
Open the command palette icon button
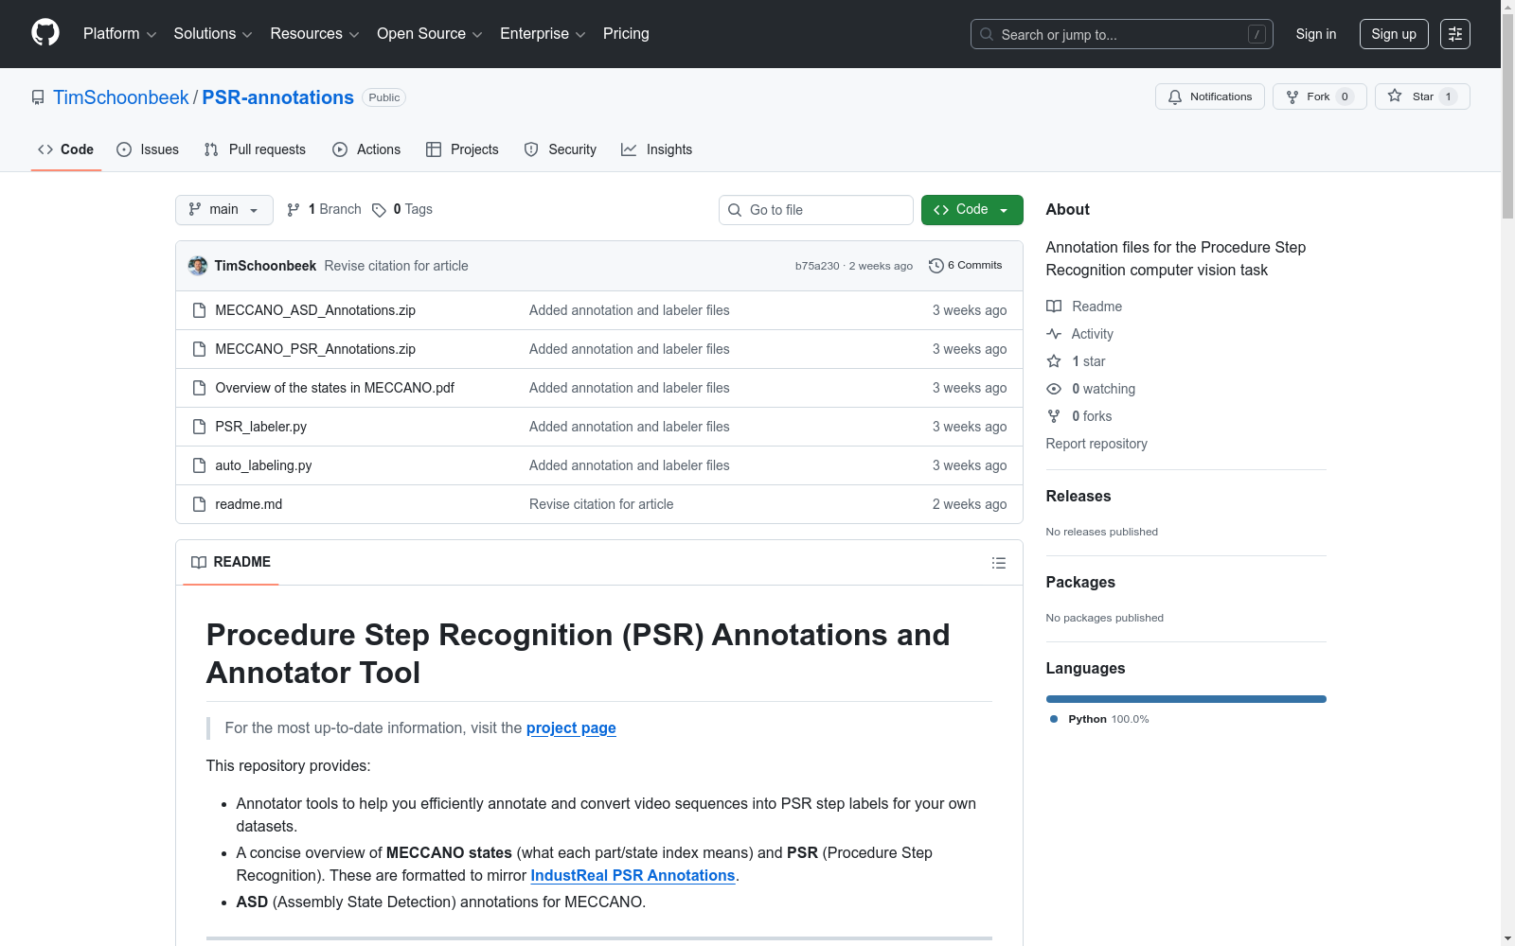(x=1455, y=34)
